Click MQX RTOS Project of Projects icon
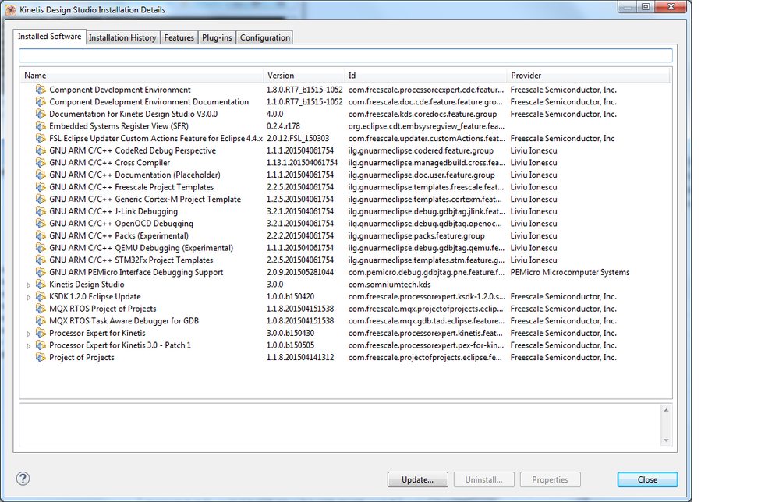Image resolution: width=779 pixels, height=502 pixels. click(x=41, y=309)
